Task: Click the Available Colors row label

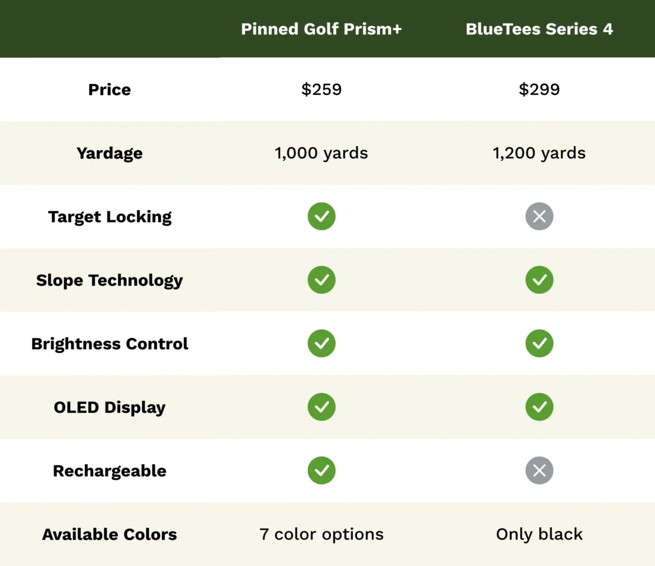Action: 110,534
